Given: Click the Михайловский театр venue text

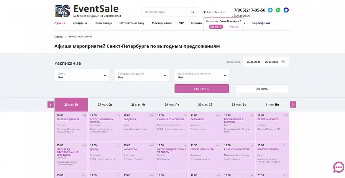Looking at the screenshot, I should click(x=135, y=129).
